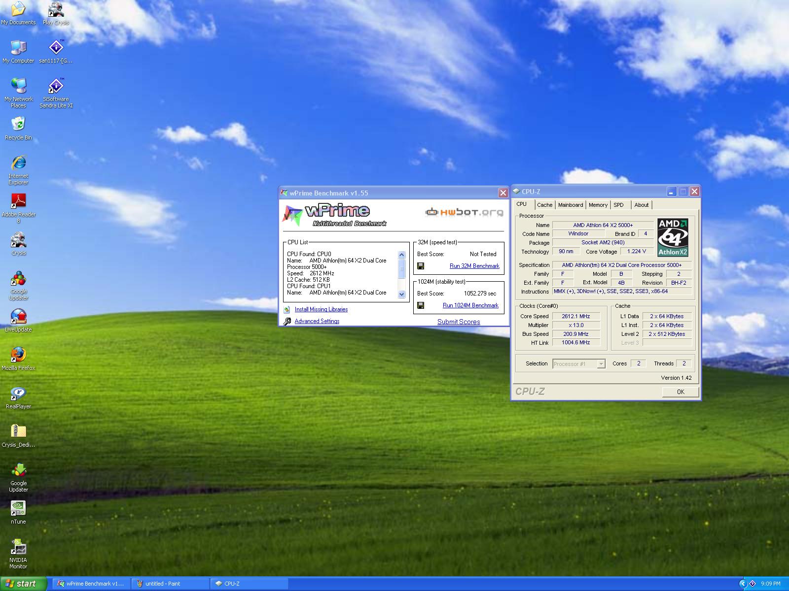Screen dimensions: 789x591
Task: Click the AMD Athlon 64 X2 logo
Action: point(673,237)
